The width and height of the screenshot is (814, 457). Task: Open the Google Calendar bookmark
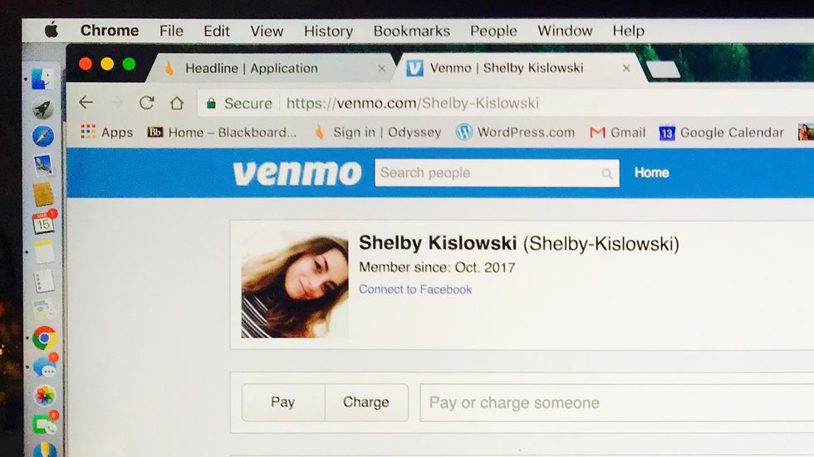[x=722, y=133]
